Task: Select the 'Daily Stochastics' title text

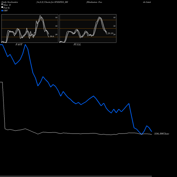Action: point(10,2)
